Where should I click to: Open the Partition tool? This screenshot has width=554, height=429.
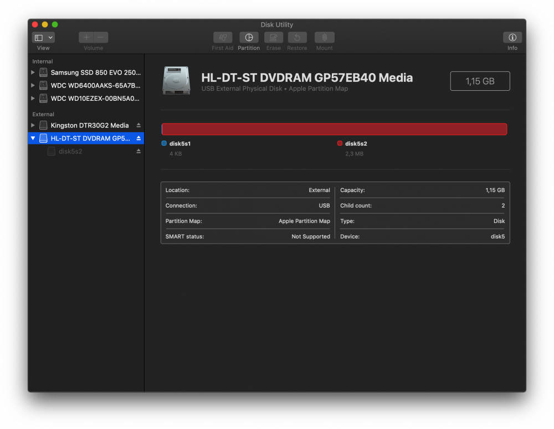pos(249,37)
